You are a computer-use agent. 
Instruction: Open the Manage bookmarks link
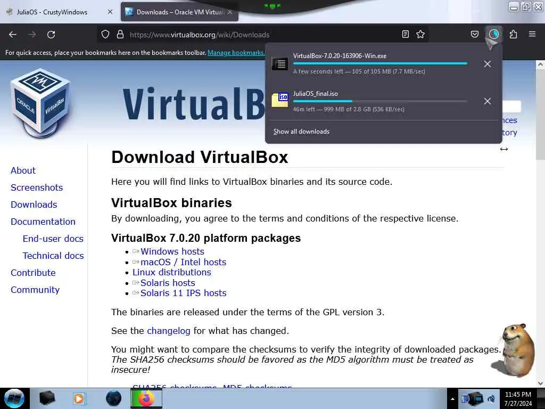point(236,53)
